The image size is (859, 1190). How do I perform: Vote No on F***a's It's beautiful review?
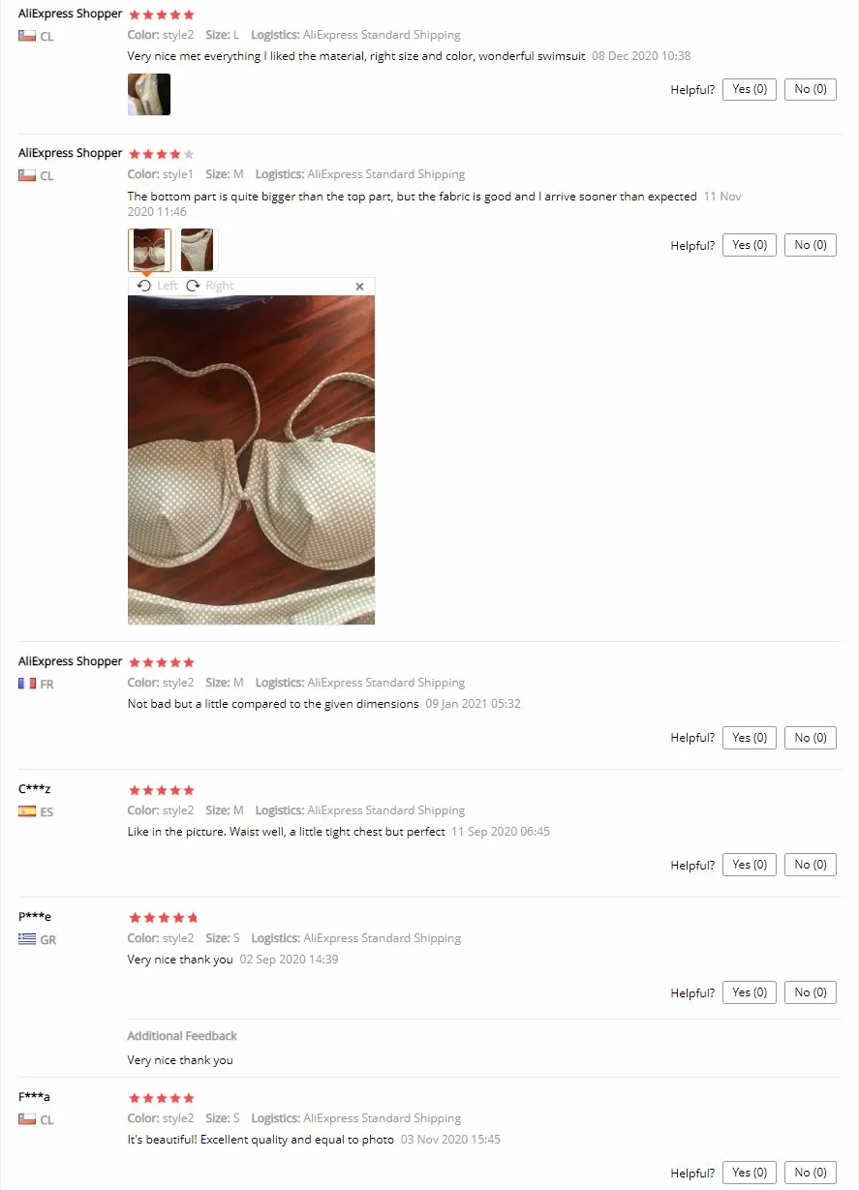pyautogui.click(x=811, y=1173)
